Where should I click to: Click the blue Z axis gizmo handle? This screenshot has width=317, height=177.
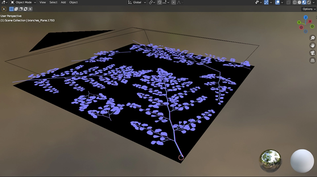click(x=306, y=17)
